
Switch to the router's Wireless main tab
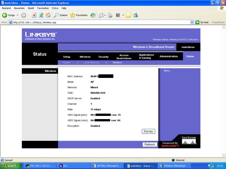click(85, 57)
